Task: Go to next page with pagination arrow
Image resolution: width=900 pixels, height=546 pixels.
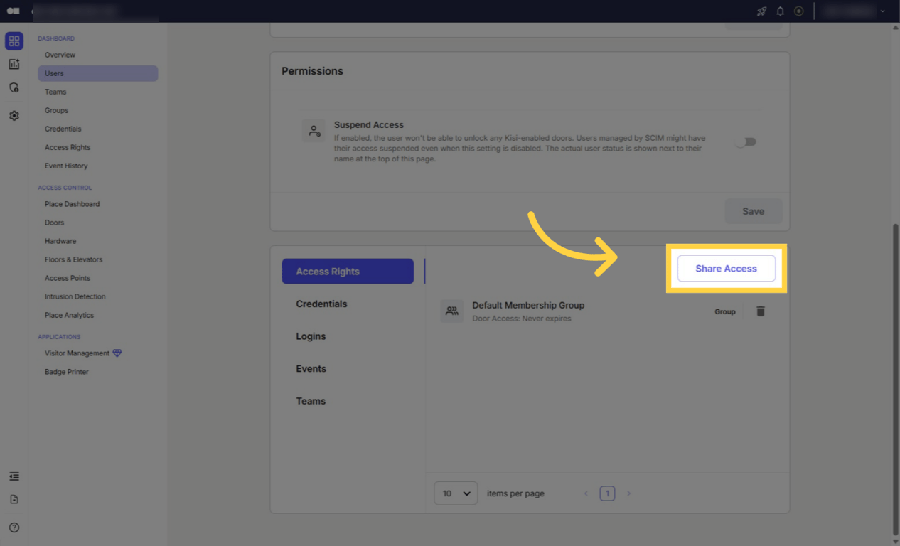Action: point(628,493)
